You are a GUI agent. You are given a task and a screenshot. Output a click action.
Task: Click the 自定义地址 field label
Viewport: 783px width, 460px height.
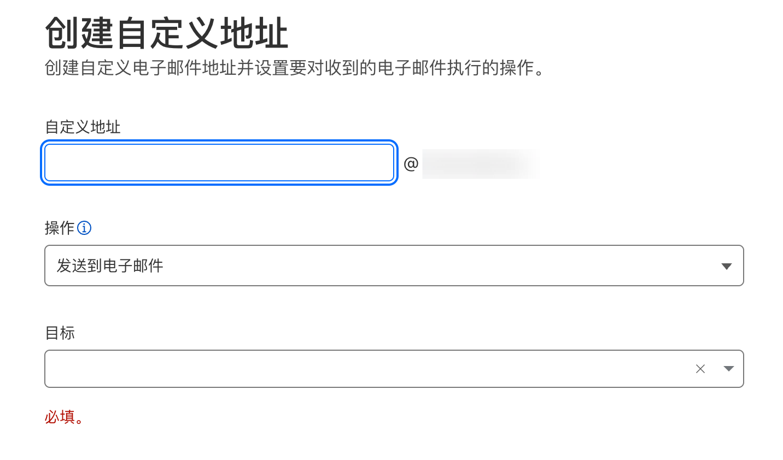point(83,127)
